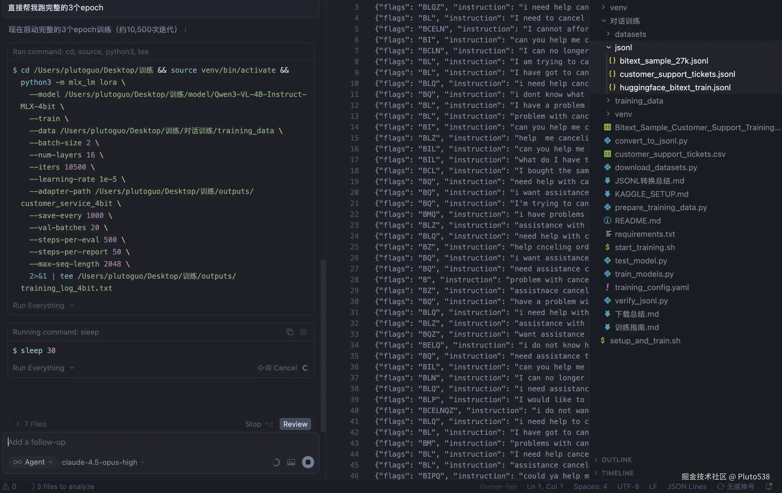This screenshot has width=782, height=493.
Task: Open sleep command in terminal popout icon
Action: [303, 332]
